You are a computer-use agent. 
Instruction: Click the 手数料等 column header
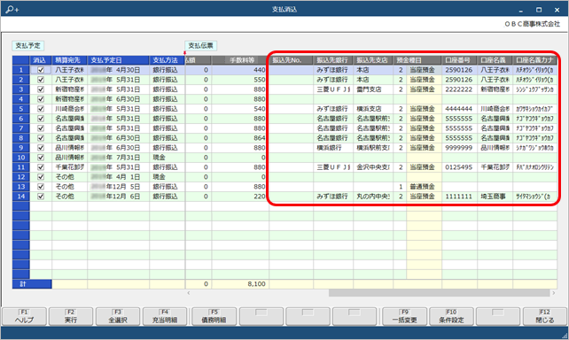pyautogui.click(x=240, y=60)
